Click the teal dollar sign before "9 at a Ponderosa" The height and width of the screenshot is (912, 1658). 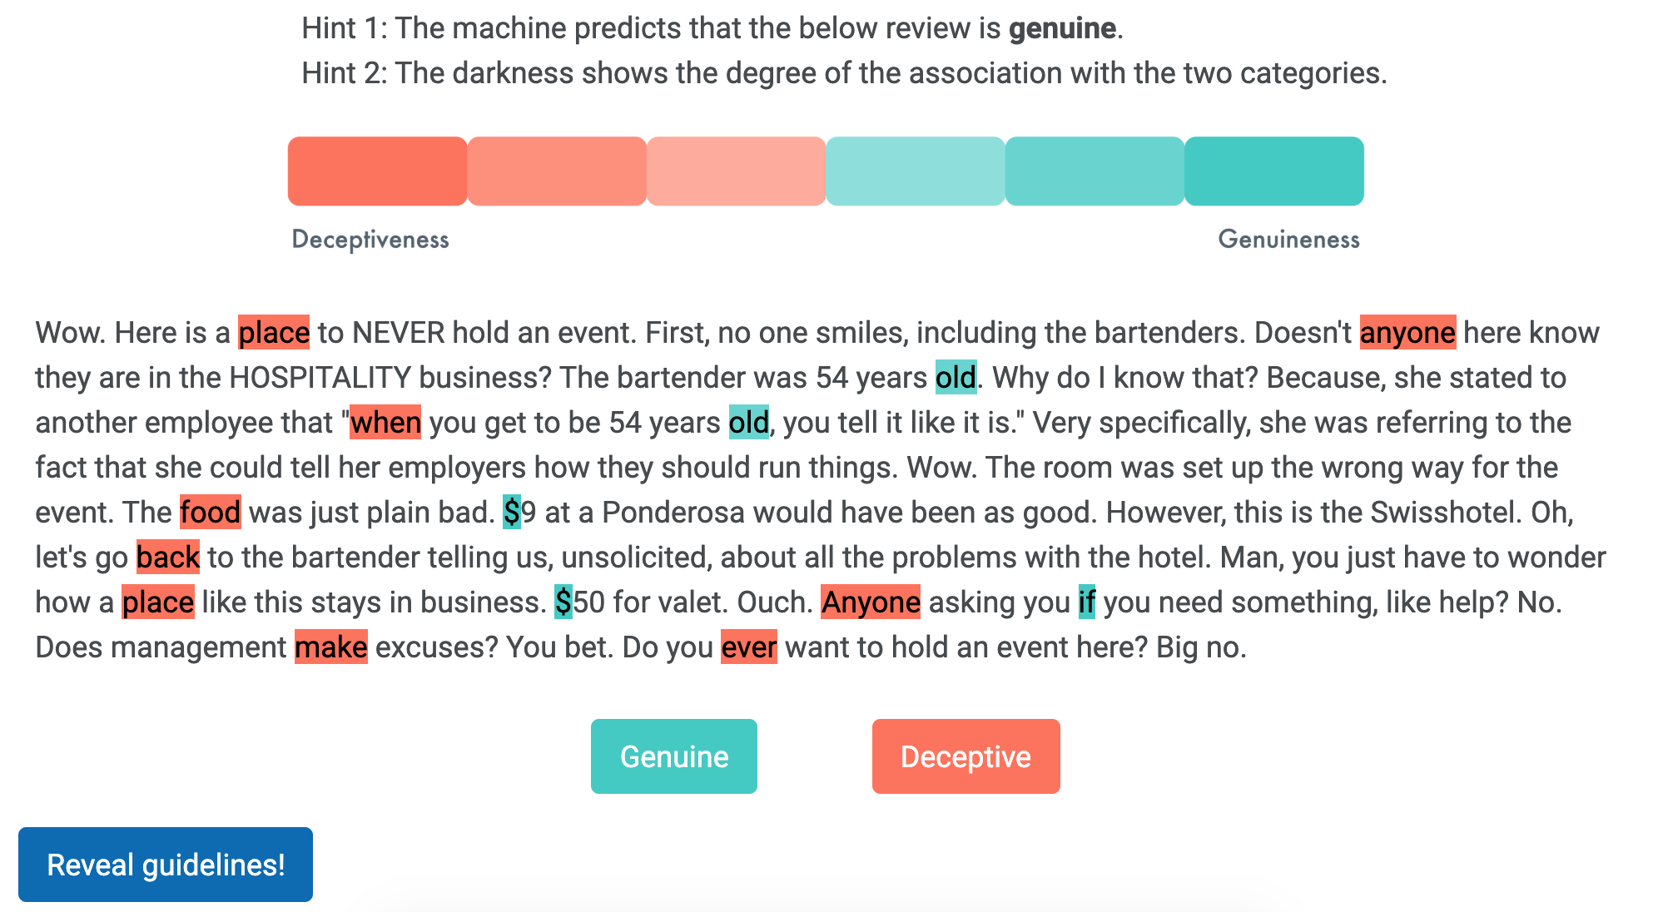(x=512, y=513)
